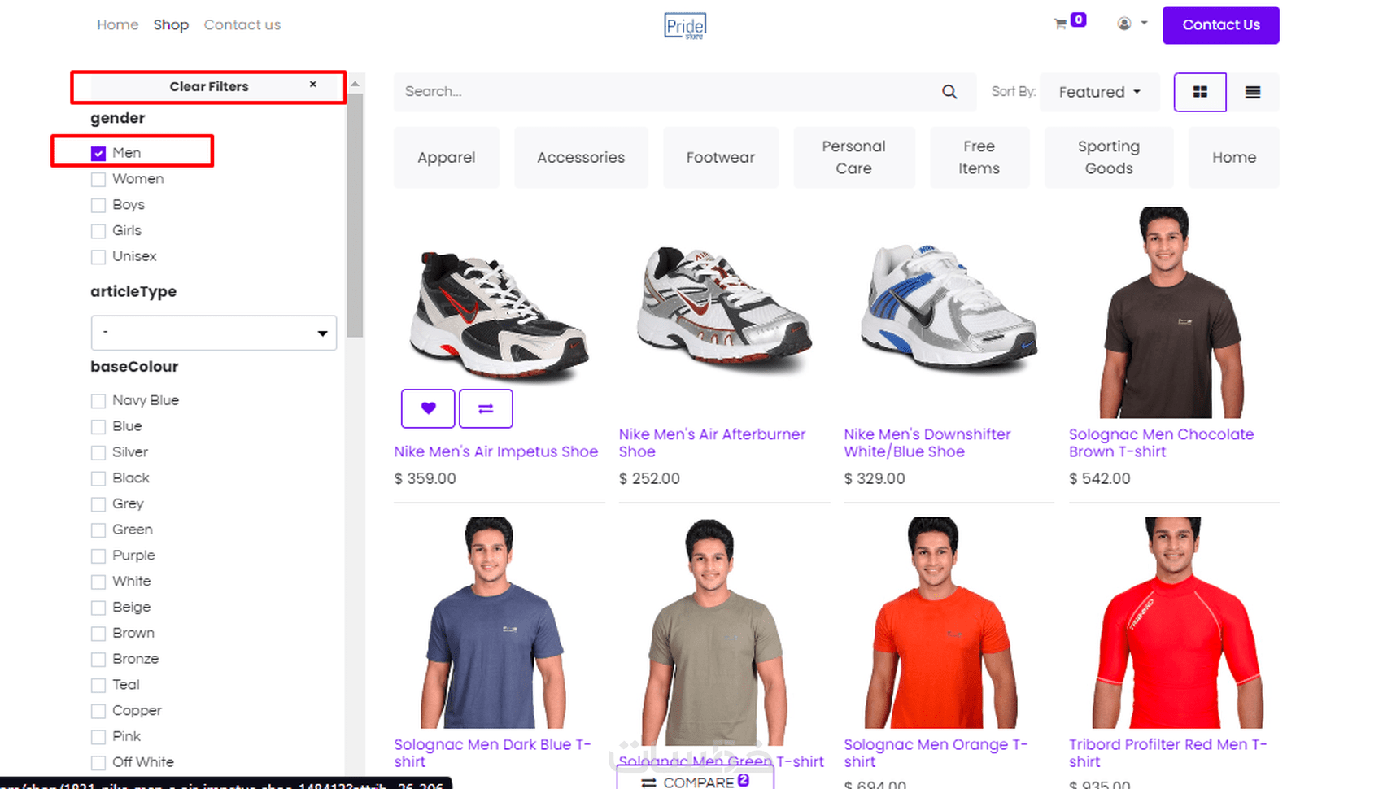The height and width of the screenshot is (789, 1383).
Task: Open Nike Men's Air Afterburner Shoe link
Action: [x=712, y=443]
